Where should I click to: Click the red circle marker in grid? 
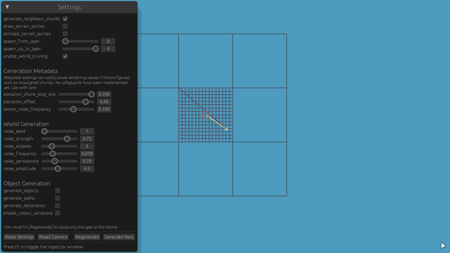[x=206, y=115]
